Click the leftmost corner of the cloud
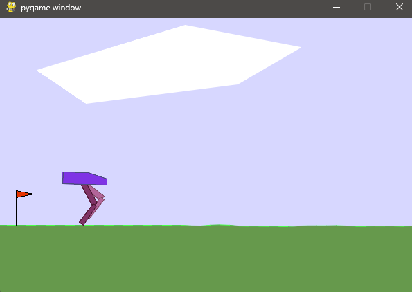 click(x=38, y=71)
